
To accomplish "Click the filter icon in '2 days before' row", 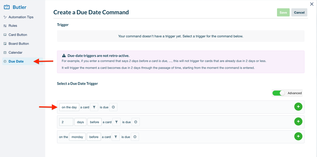I will tap(116, 122).
